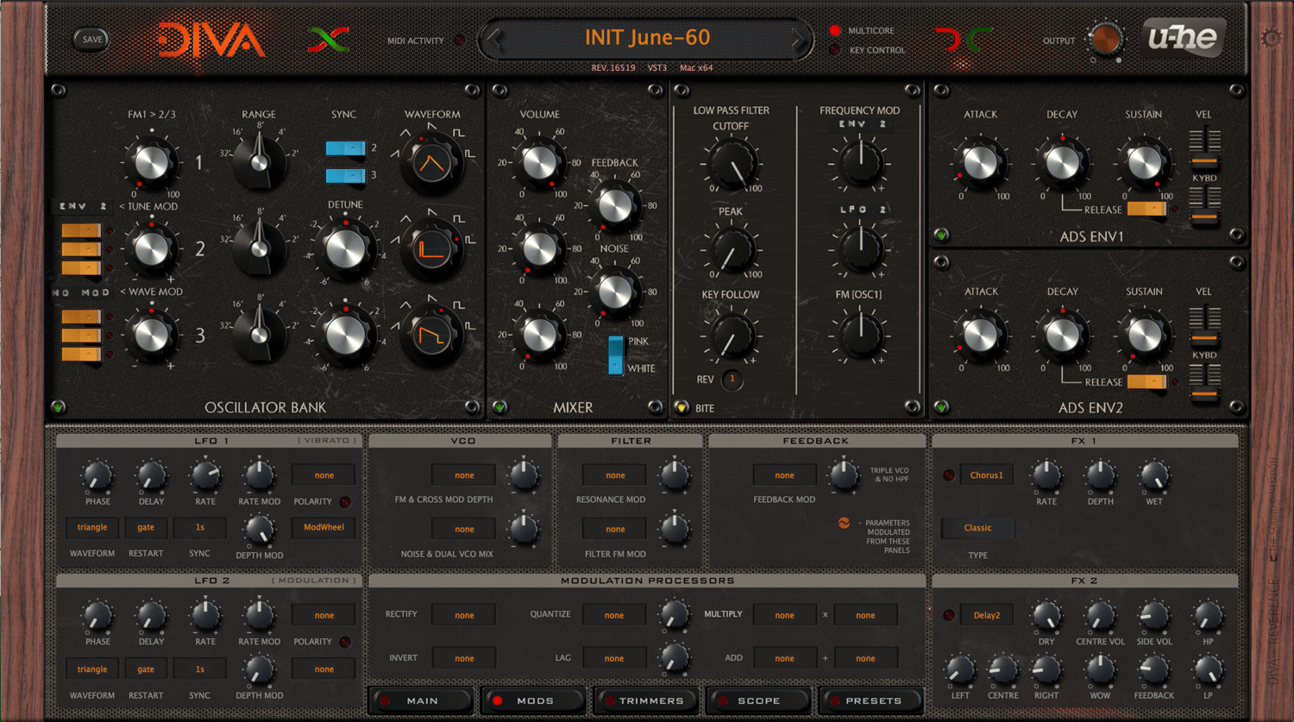Click the u-he logo badge
Screen dimensions: 1294x722
[x=1183, y=38]
